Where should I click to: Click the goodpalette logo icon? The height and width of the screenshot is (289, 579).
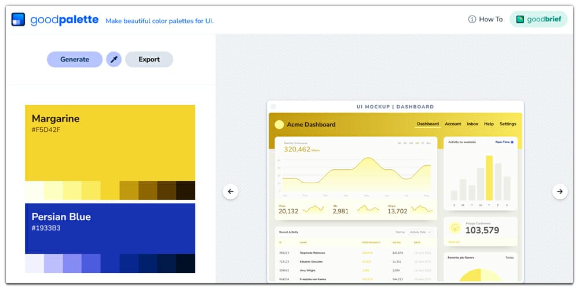click(x=18, y=19)
